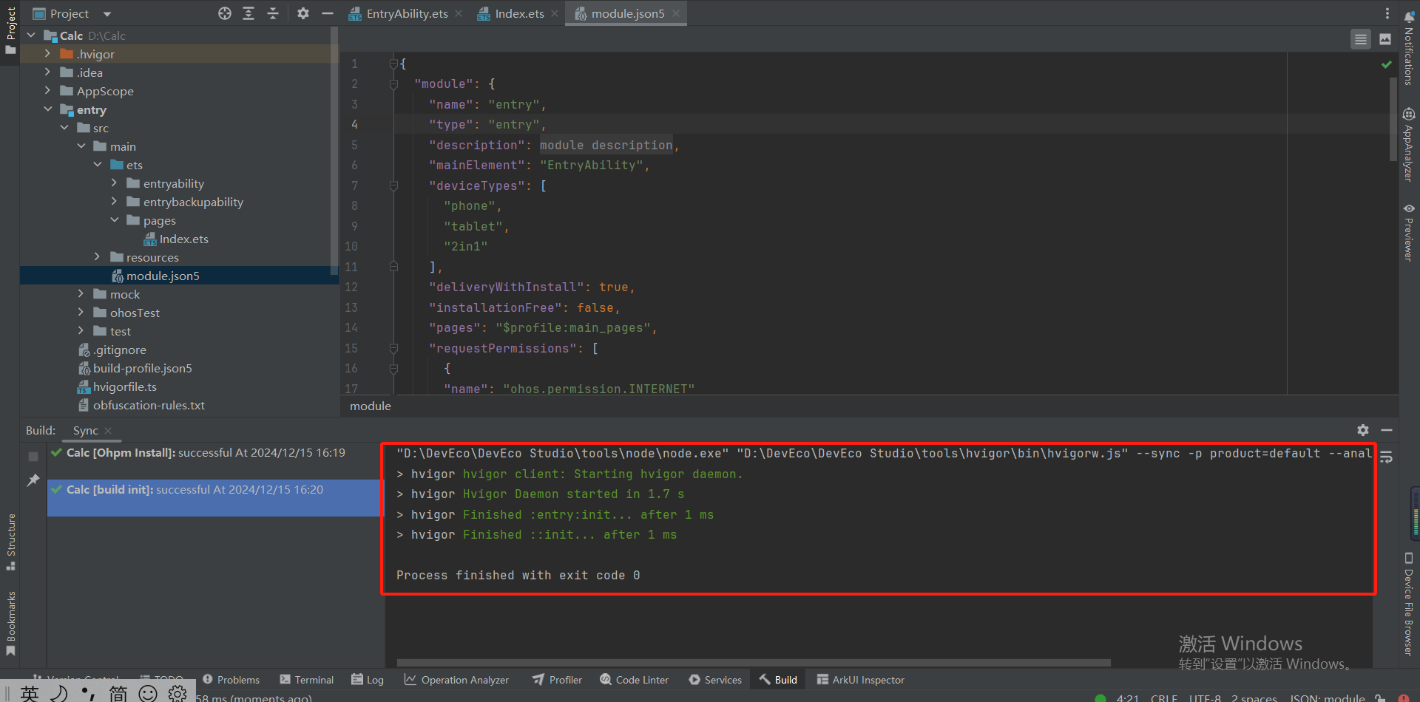The height and width of the screenshot is (702, 1420).
Task: Open the Code Linter tool window
Action: (x=634, y=680)
